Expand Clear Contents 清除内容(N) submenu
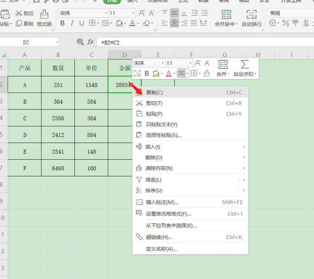This screenshot has height=279, width=314. tap(190, 168)
